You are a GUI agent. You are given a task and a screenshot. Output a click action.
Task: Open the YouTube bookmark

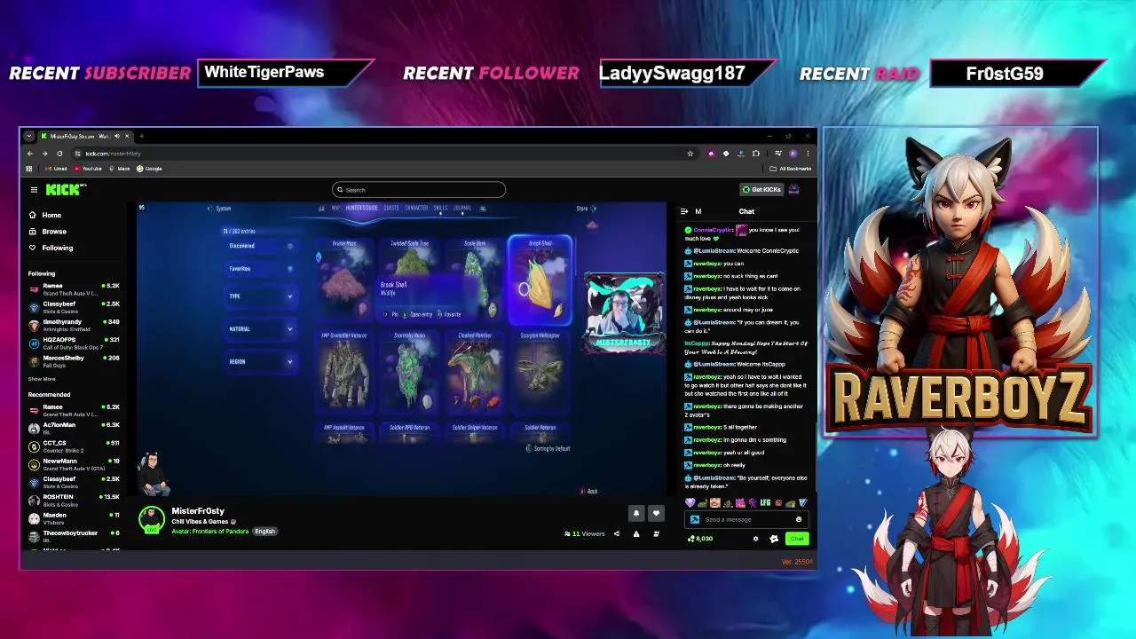point(88,169)
